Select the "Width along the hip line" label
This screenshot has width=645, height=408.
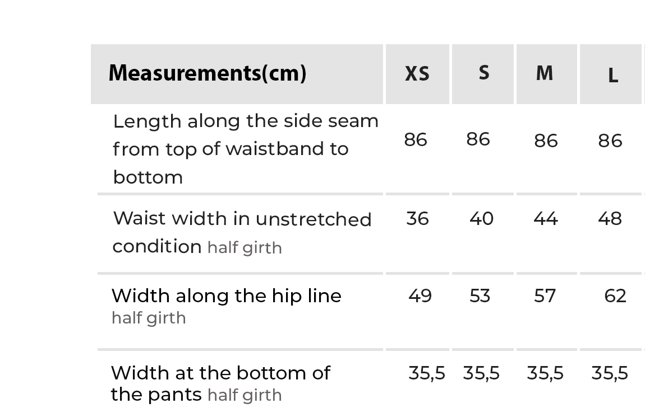coord(227,296)
